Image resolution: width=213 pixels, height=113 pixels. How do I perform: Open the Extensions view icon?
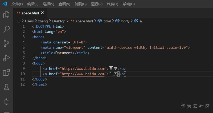6,72
